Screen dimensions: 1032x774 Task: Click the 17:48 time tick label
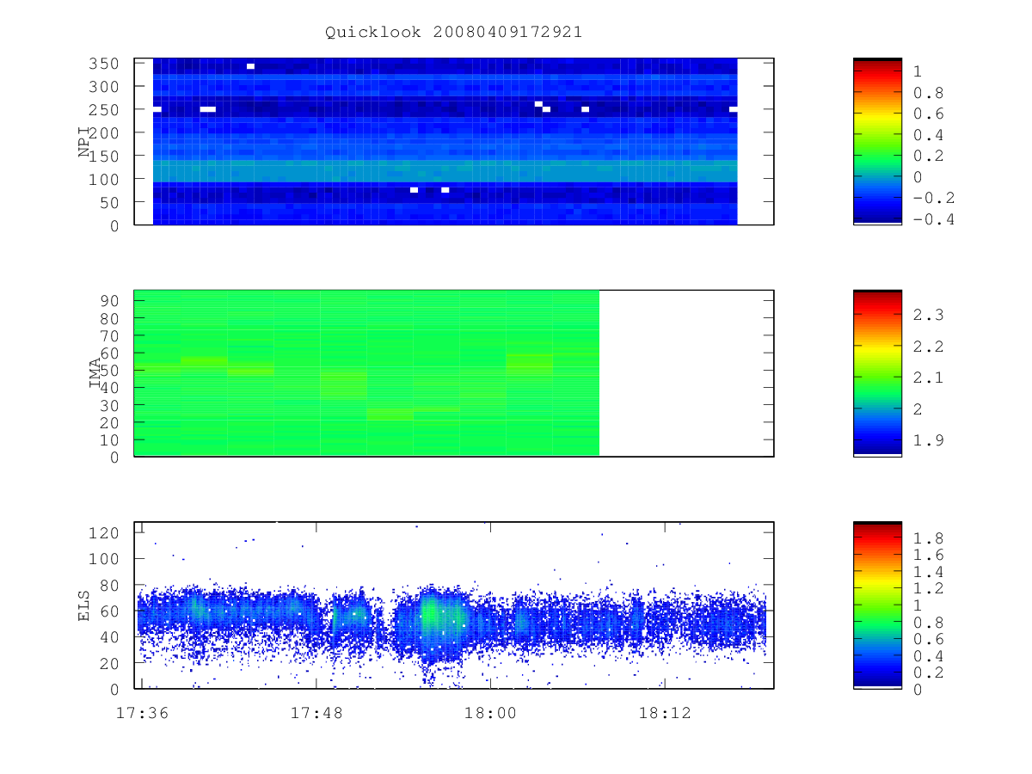pos(316,713)
